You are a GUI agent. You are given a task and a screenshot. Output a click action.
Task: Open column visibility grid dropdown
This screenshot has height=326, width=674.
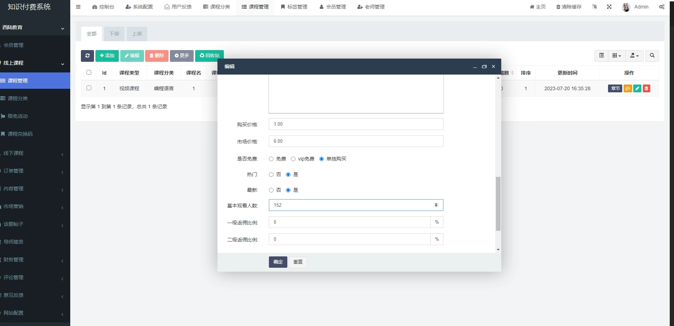click(x=617, y=56)
